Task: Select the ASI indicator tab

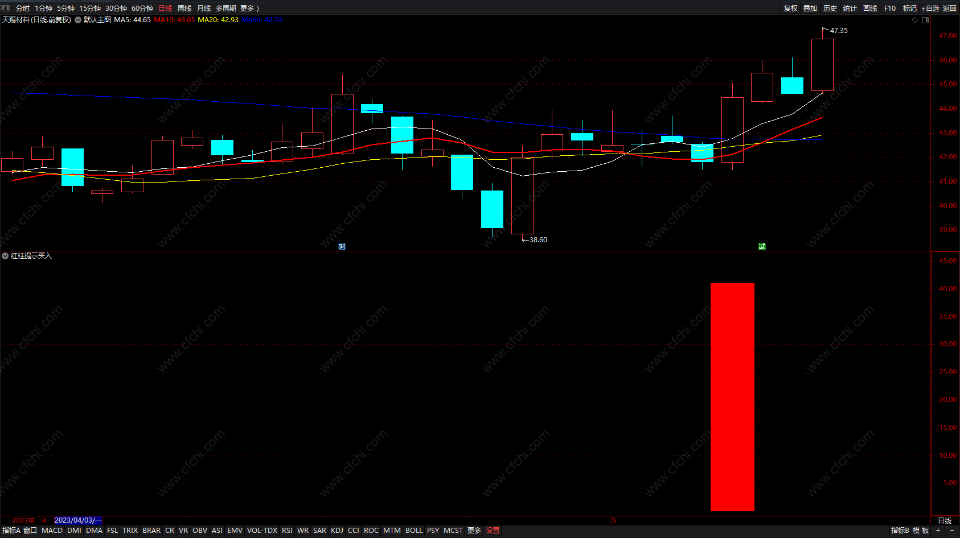Action: tap(217, 531)
